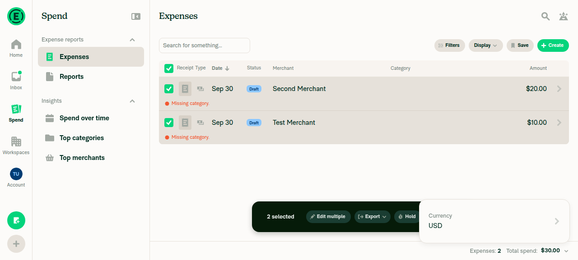This screenshot has height=260, width=578.
Task: Click the Expensify logo icon
Action: tap(16, 16)
